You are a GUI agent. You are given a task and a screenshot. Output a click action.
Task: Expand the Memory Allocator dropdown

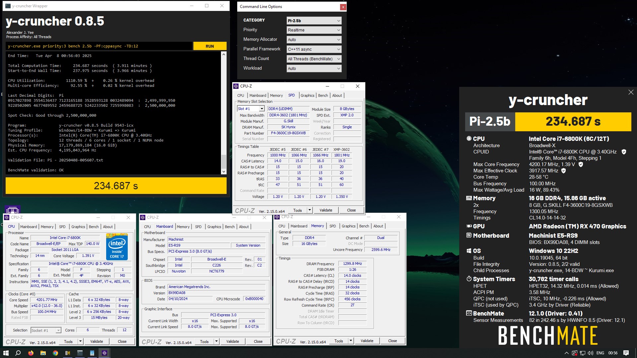tap(314, 40)
